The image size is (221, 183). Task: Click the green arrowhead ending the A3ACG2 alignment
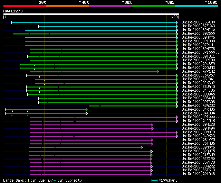pyautogui.click(x=177, y=106)
